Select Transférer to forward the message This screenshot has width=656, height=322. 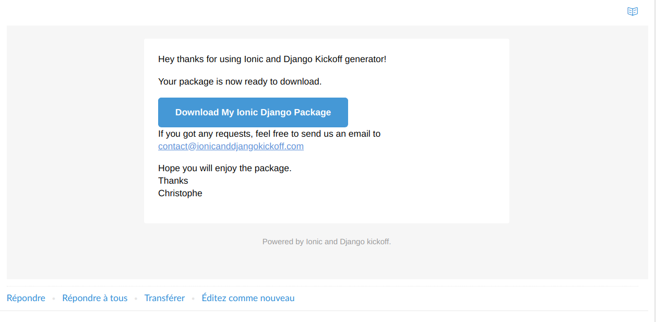tap(164, 298)
